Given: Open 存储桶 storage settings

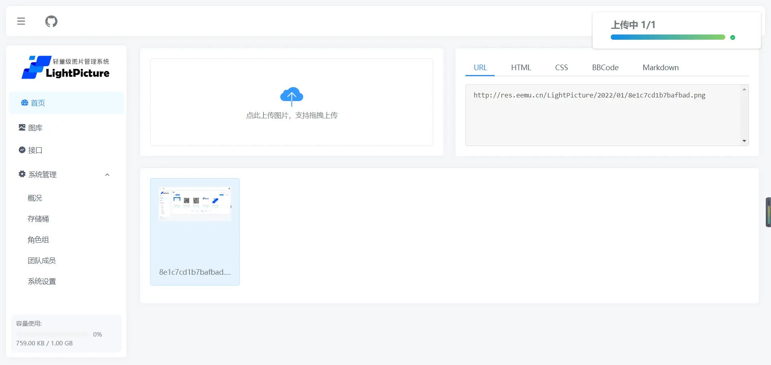Looking at the screenshot, I should coord(38,219).
